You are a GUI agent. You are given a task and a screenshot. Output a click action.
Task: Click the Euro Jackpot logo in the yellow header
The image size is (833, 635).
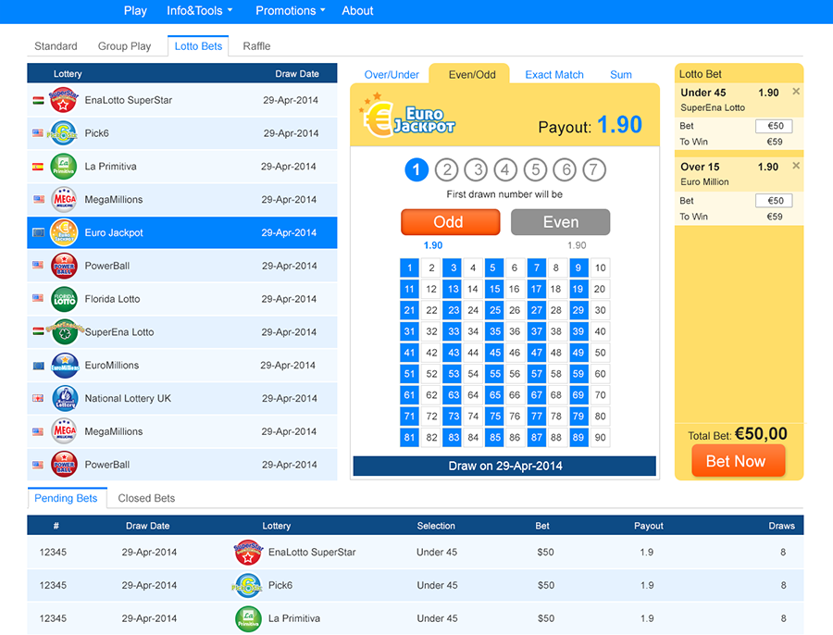410,116
